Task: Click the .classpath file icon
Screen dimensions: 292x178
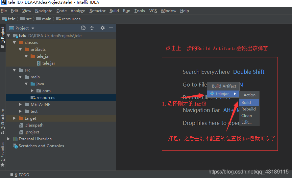Action: [x=21, y=125]
